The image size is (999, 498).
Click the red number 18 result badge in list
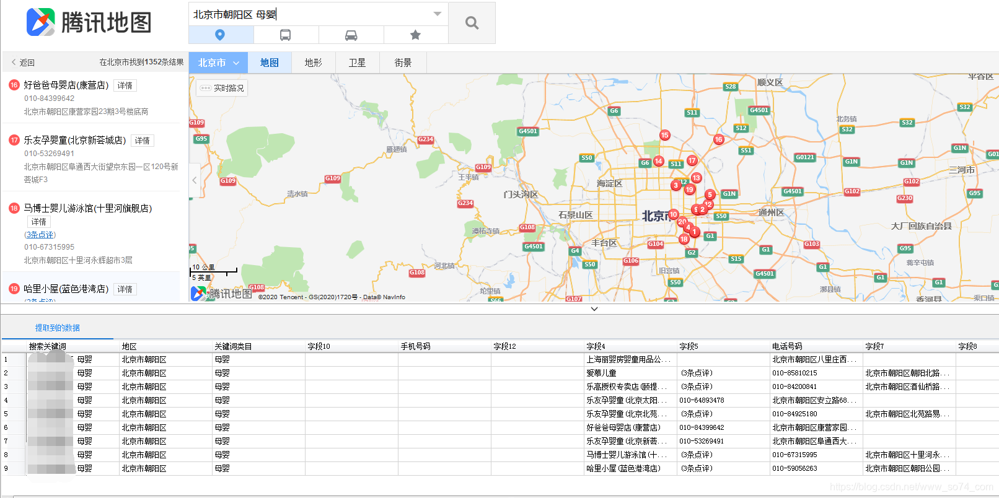[14, 208]
